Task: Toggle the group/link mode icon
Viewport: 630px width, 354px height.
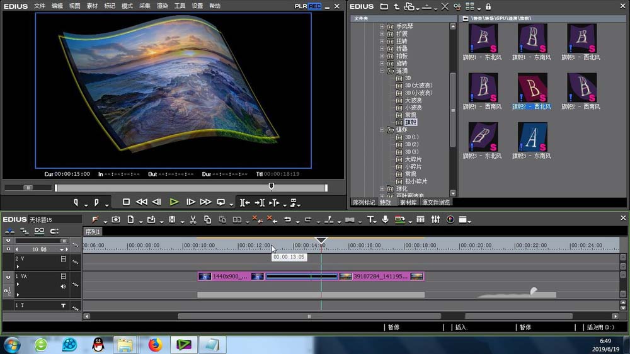Action: click(39, 231)
